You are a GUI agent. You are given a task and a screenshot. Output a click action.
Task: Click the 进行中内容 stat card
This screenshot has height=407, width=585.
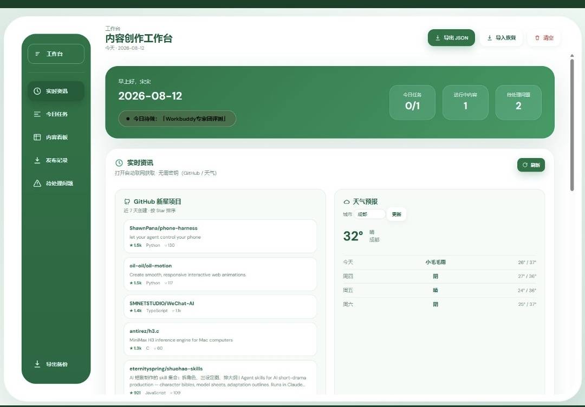[465, 102]
